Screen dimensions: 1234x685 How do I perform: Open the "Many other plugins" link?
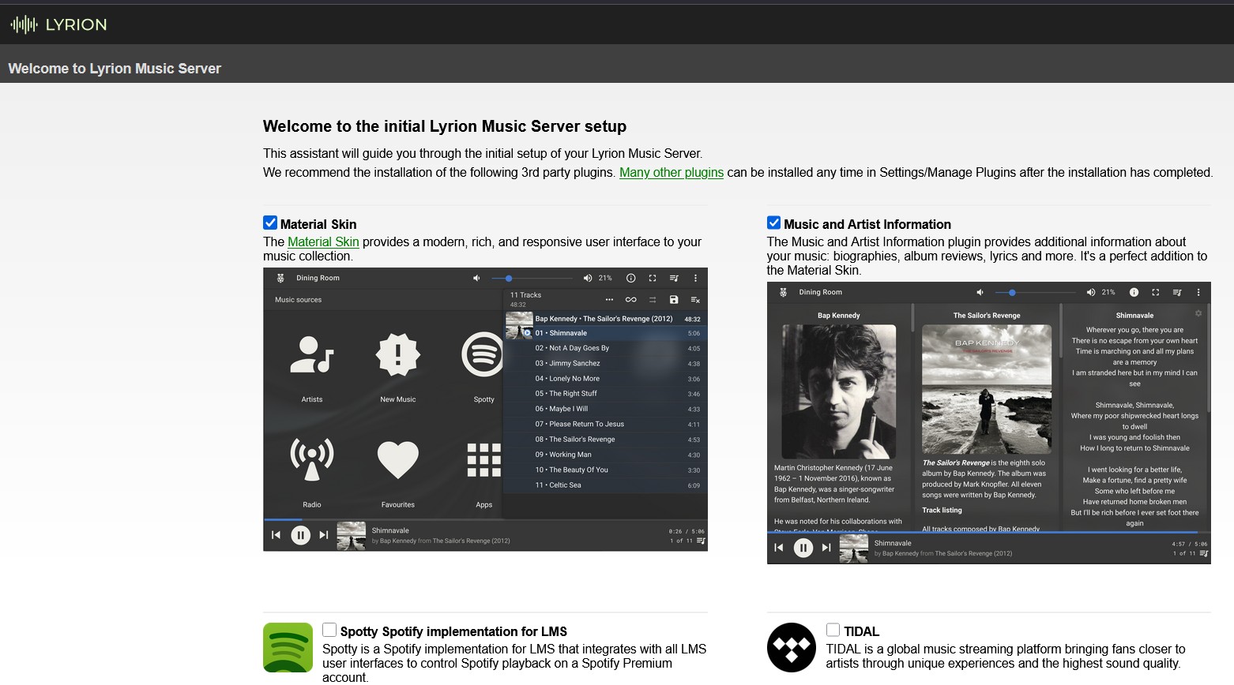pyautogui.click(x=672, y=172)
